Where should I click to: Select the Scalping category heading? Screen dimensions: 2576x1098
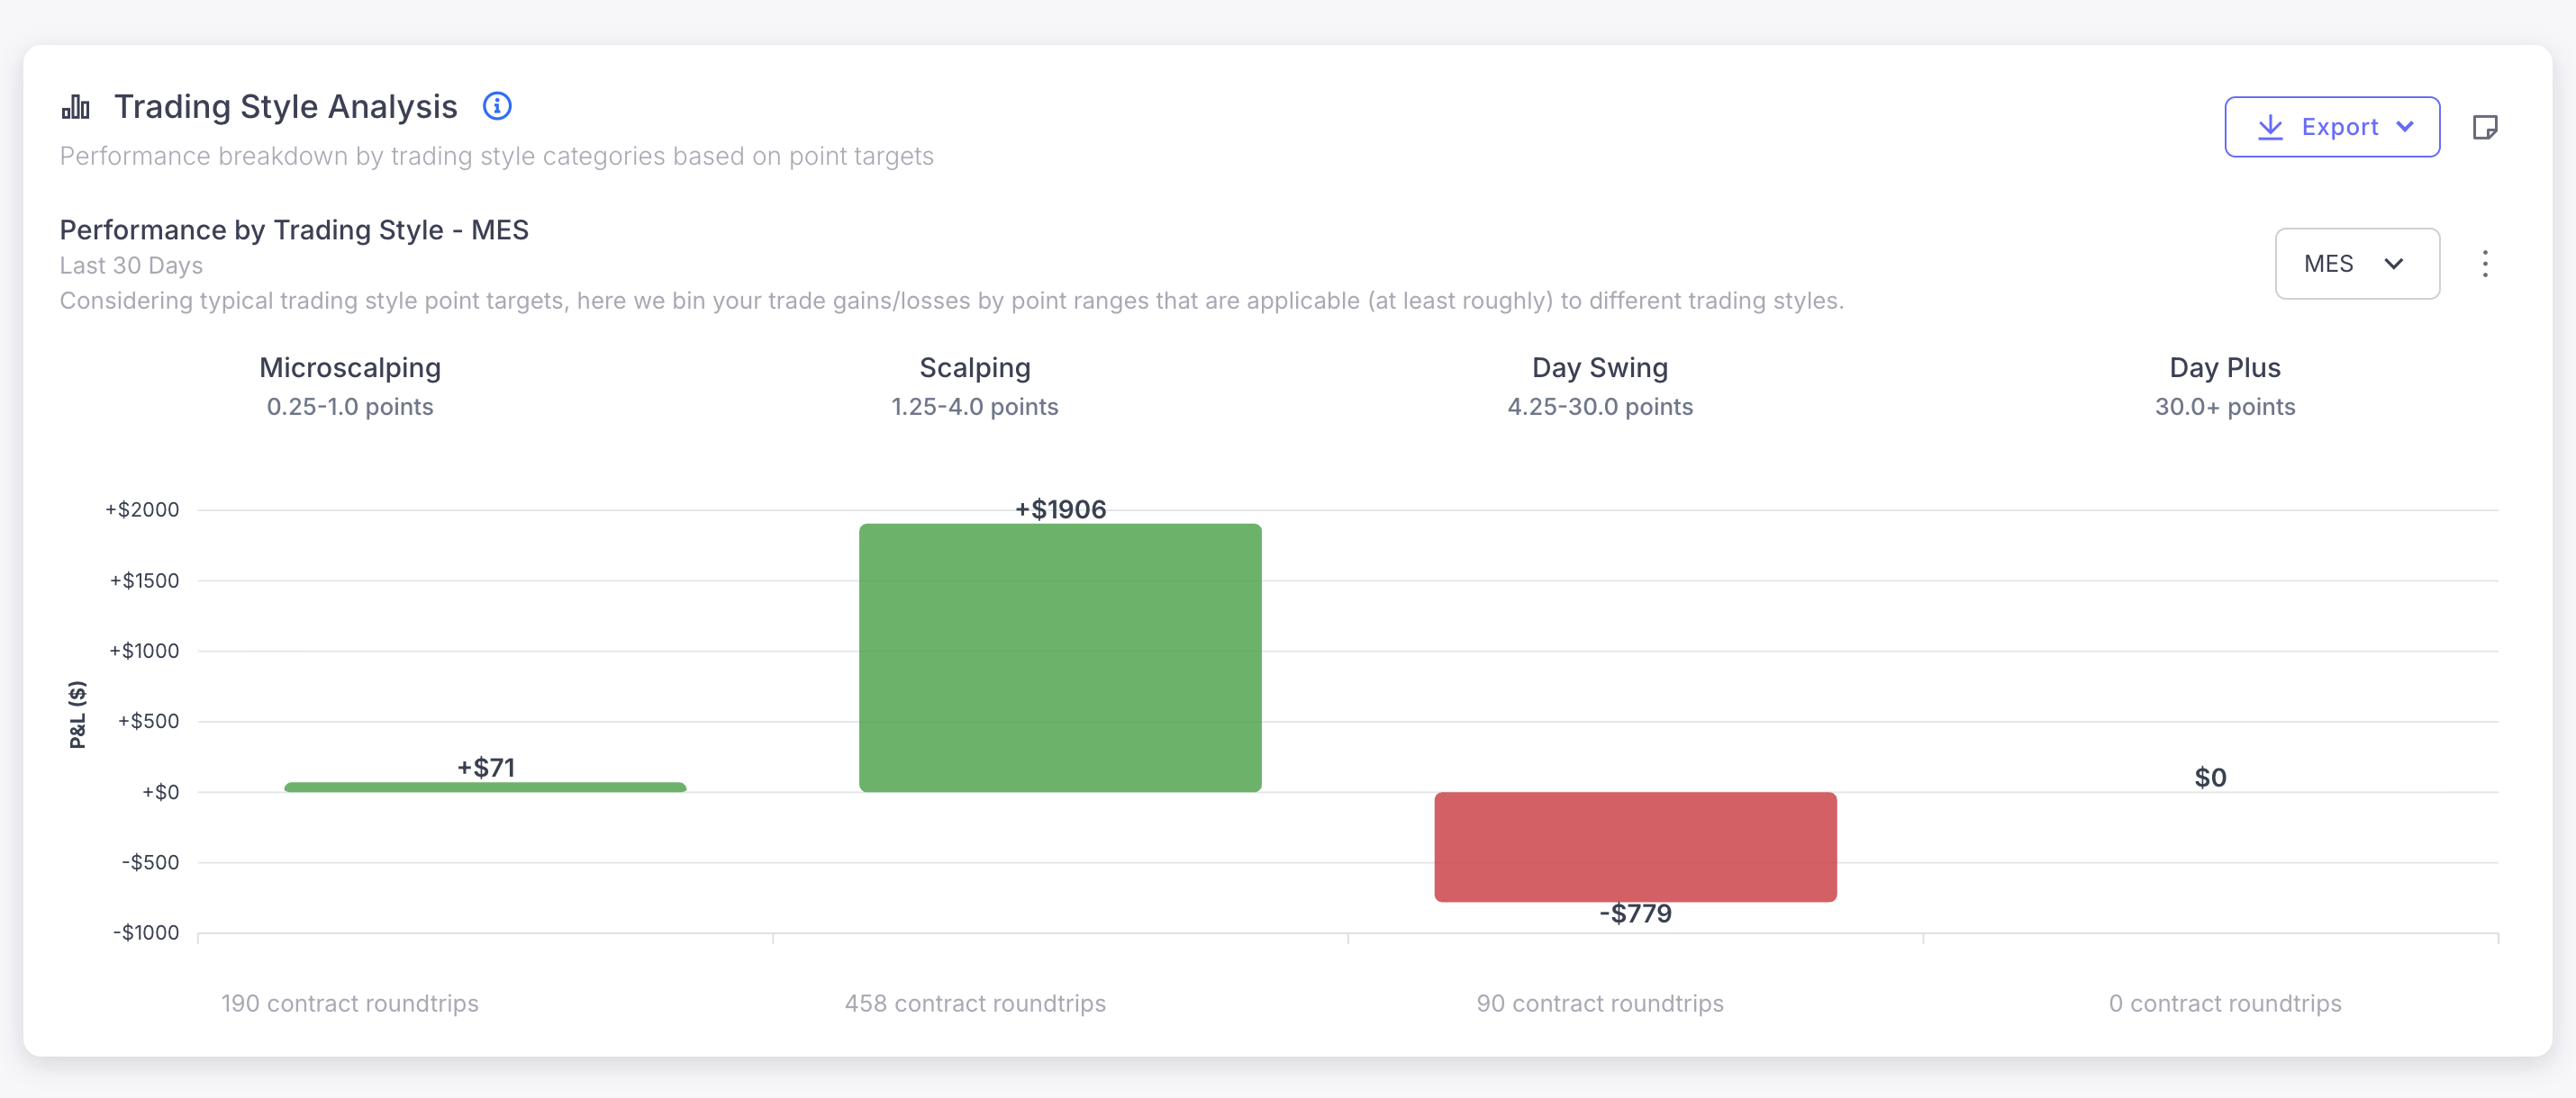pyautogui.click(x=975, y=368)
